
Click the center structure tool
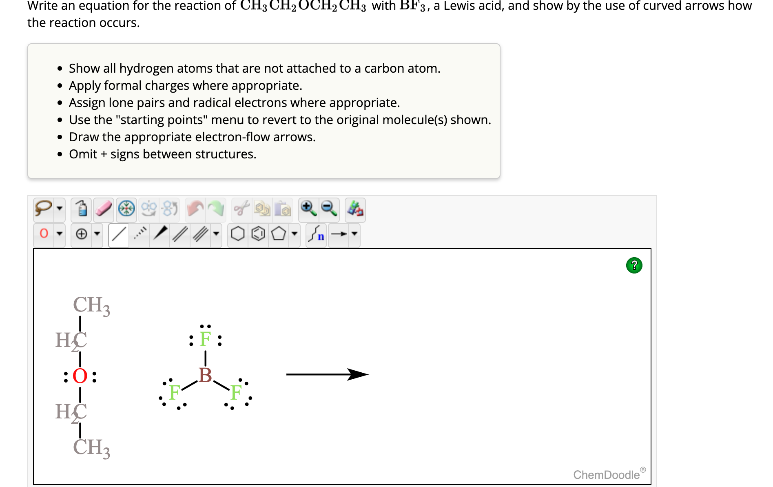(126, 209)
